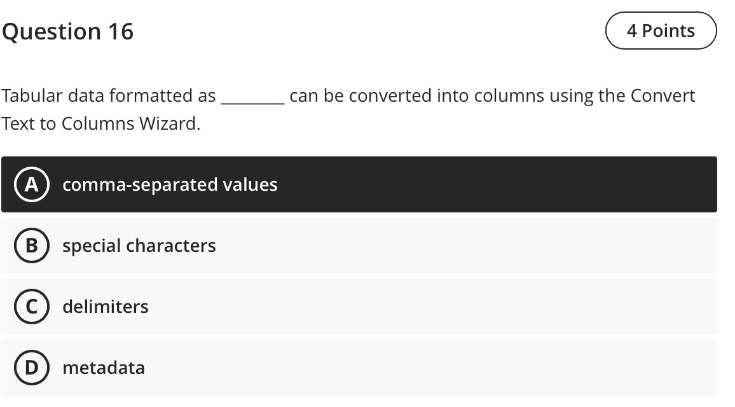Click the text 'metadata'
Screen dimensions: 735x407
pos(104,368)
